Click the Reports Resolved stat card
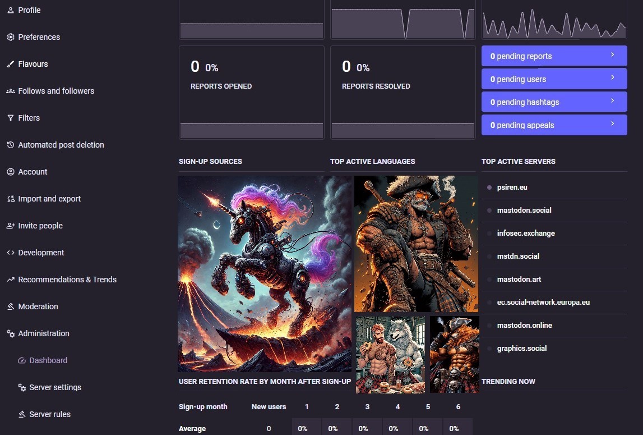 (403, 93)
